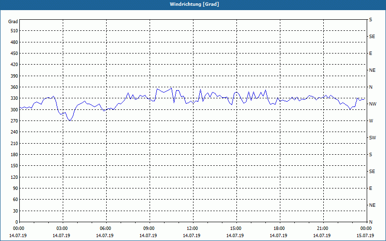Select the 240 value on the degree axis
Image resolution: width=386 pixels, height=241 pixels.
(x=14, y=132)
